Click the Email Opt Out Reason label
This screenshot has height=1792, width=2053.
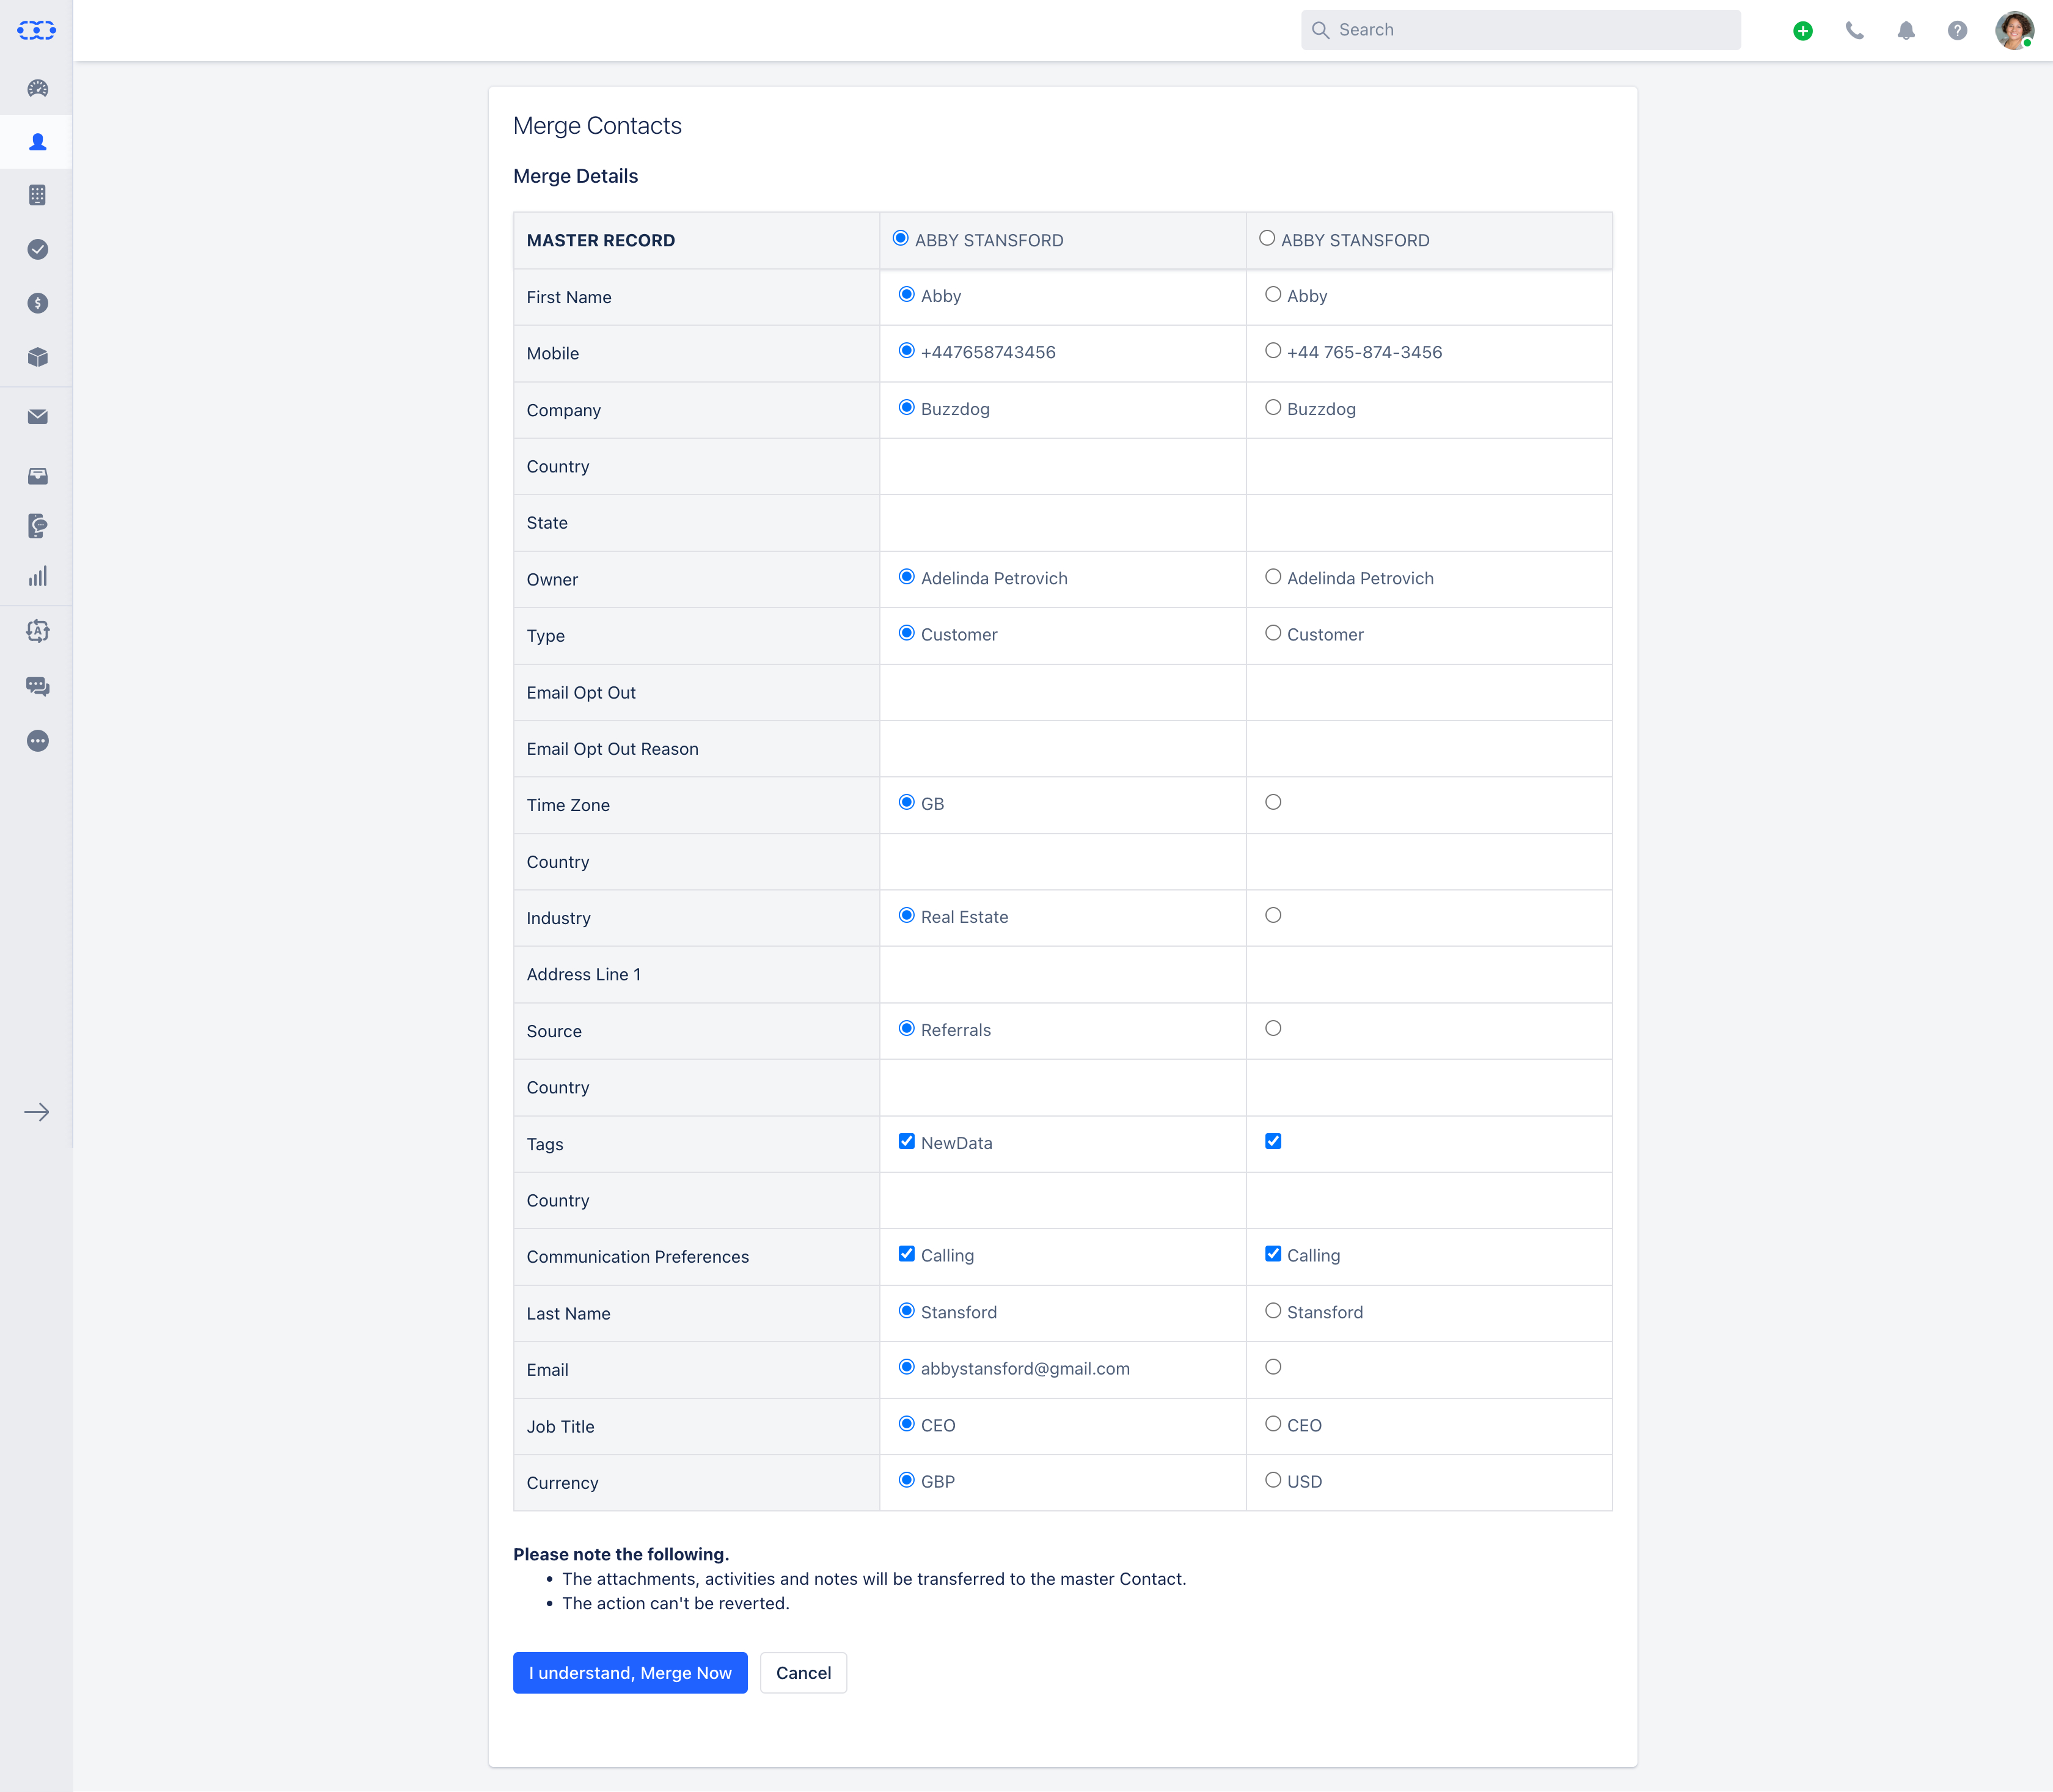613,749
